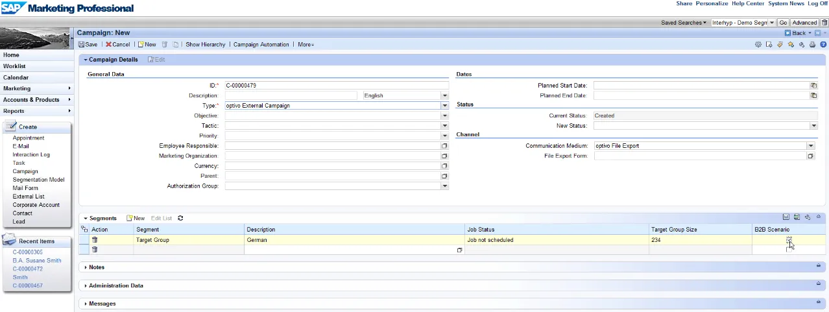
Task: Toggle B2B Scenario checkbox for Target Group
Action: [x=789, y=240]
